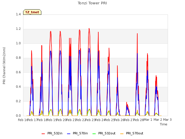Click the green PRI_532out legend swatch
This screenshot has height=139, width=185.
point(94,134)
